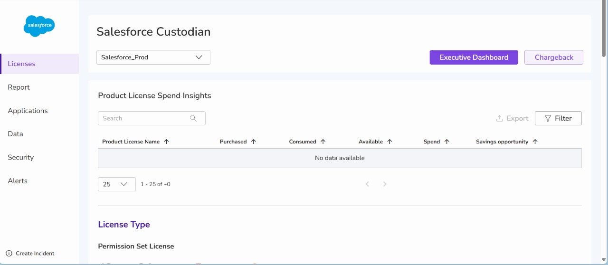Click the Filter funnel icon

click(x=548, y=118)
